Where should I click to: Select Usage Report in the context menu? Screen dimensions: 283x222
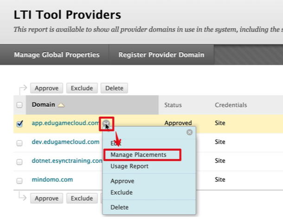[129, 166]
